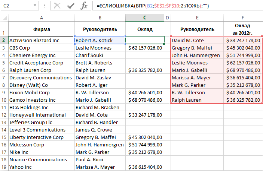Click the "Оклад за 2012г." header cell
263x171 pixels.
[243, 29]
